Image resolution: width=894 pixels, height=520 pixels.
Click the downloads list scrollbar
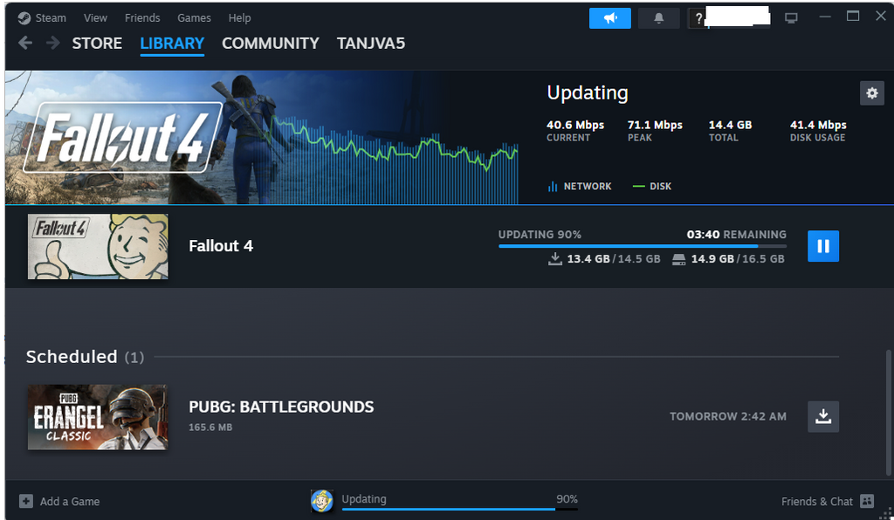click(x=888, y=413)
